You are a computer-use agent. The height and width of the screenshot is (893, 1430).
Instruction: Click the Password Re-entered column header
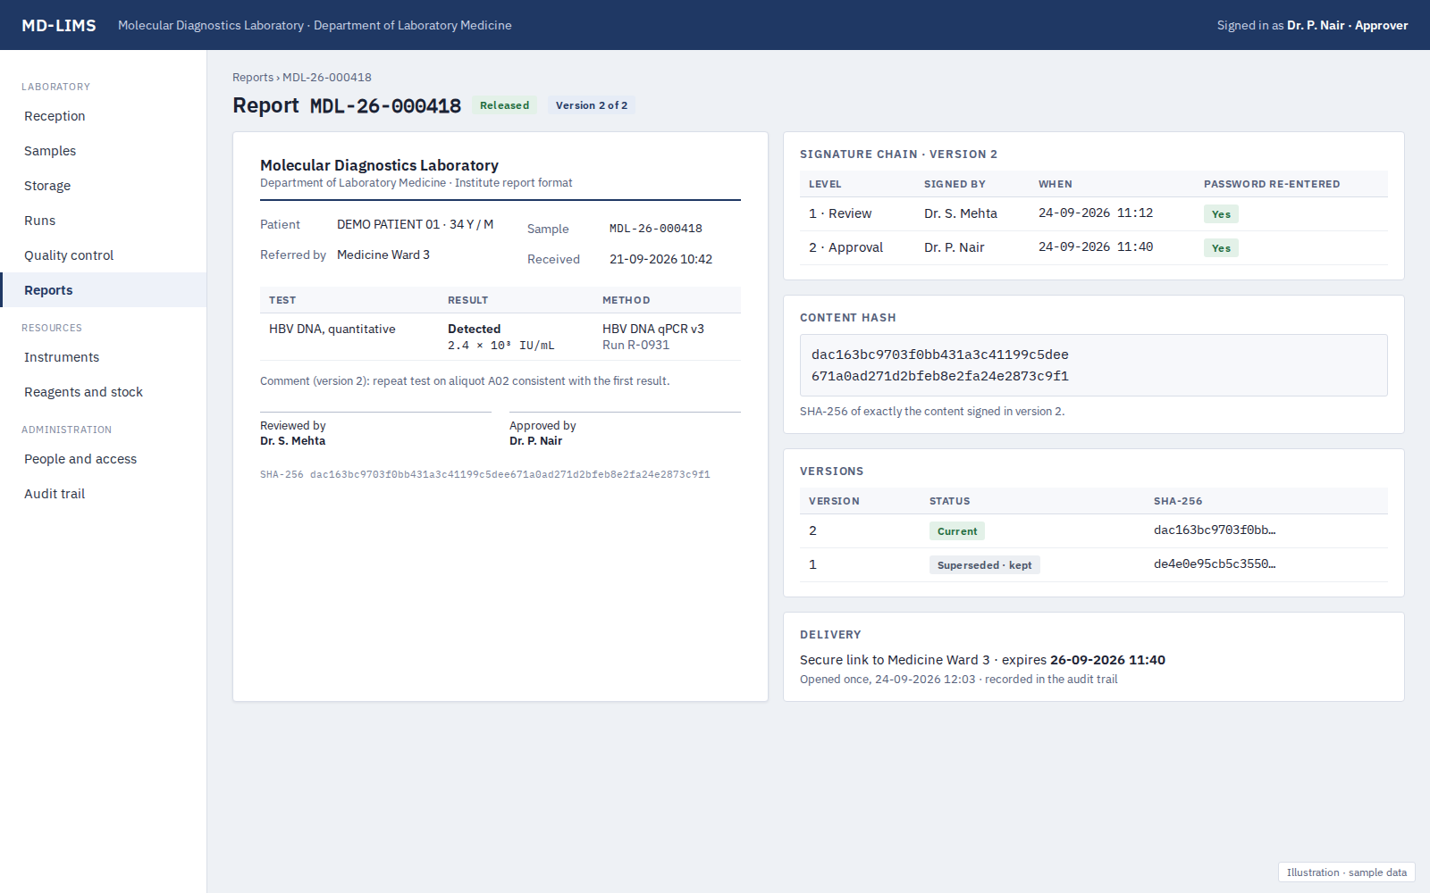(1272, 184)
